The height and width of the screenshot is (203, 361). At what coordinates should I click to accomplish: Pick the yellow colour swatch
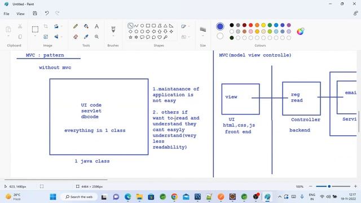263,25
